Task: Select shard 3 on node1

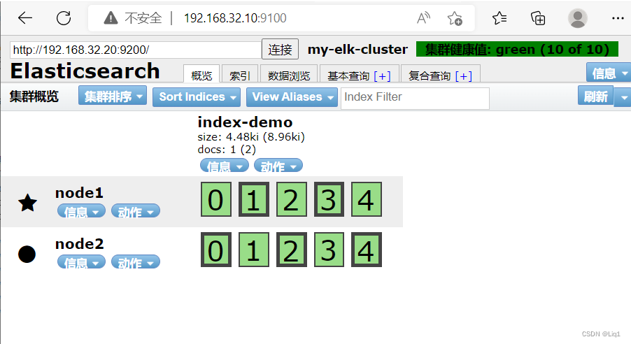Action: 329,199
